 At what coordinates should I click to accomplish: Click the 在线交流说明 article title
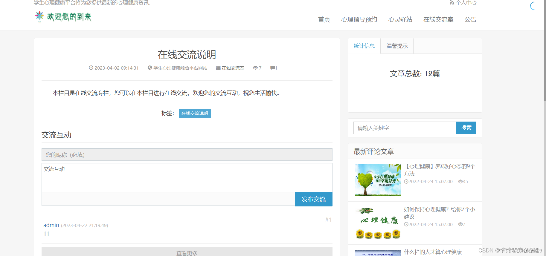pos(187,55)
